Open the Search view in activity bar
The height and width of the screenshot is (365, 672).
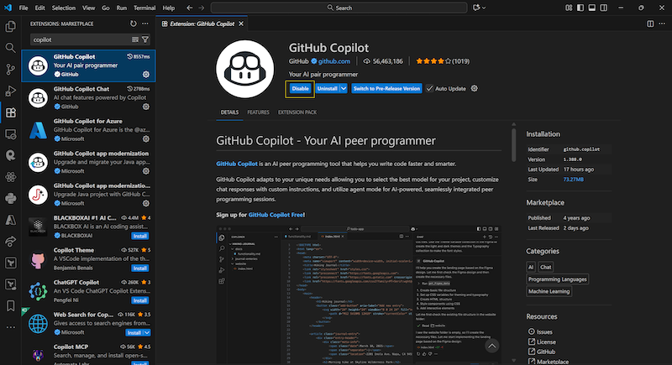pos(10,48)
